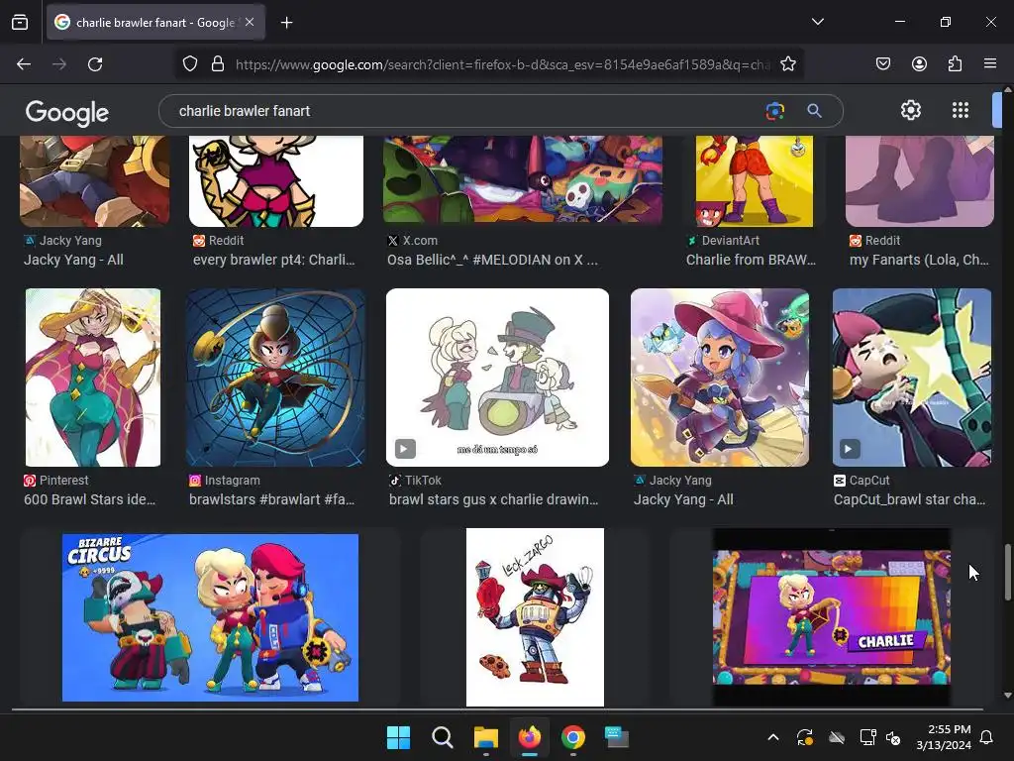Screen dimensions: 1014x761
Task: Bookmark this page with star icon
Action: pyautogui.click(x=787, y=64)
